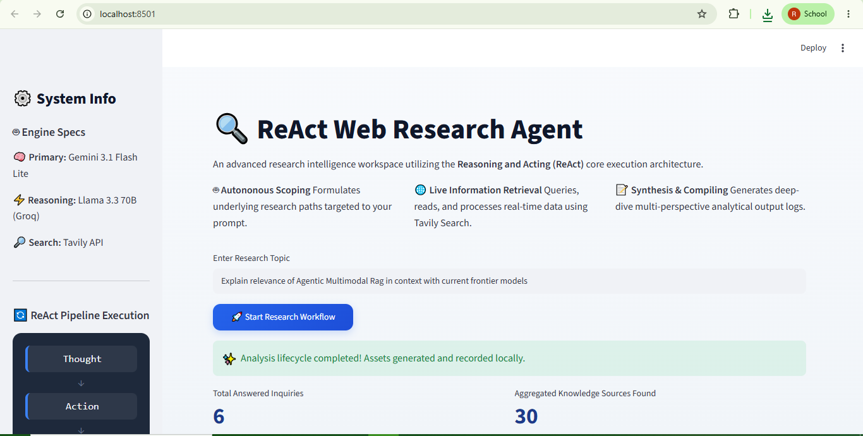Click 'ReAct Web Research Agent' title
The image size is (863, 436).
click(x=420, y=129)
